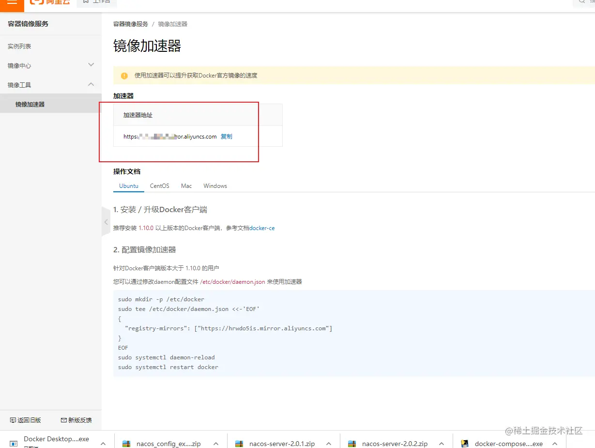Copy the accelerator address via 复制
Screen dimensions: 595x448
pos(227,137)
